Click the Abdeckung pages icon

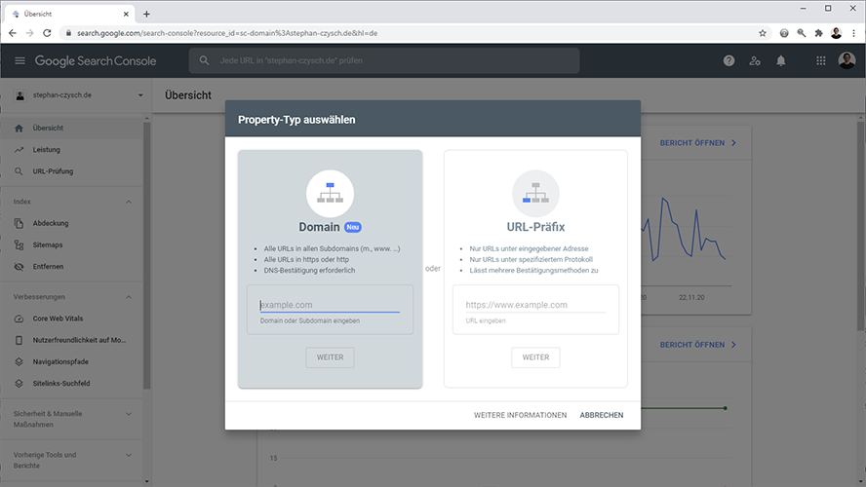[x=19, y=223]
